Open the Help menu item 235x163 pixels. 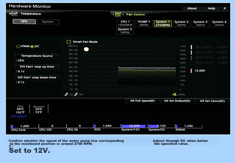[x=211, y=8]
